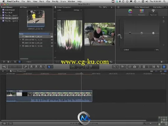
Task: Open the viewer Settings pop-up menu
Action: (78, 10)
